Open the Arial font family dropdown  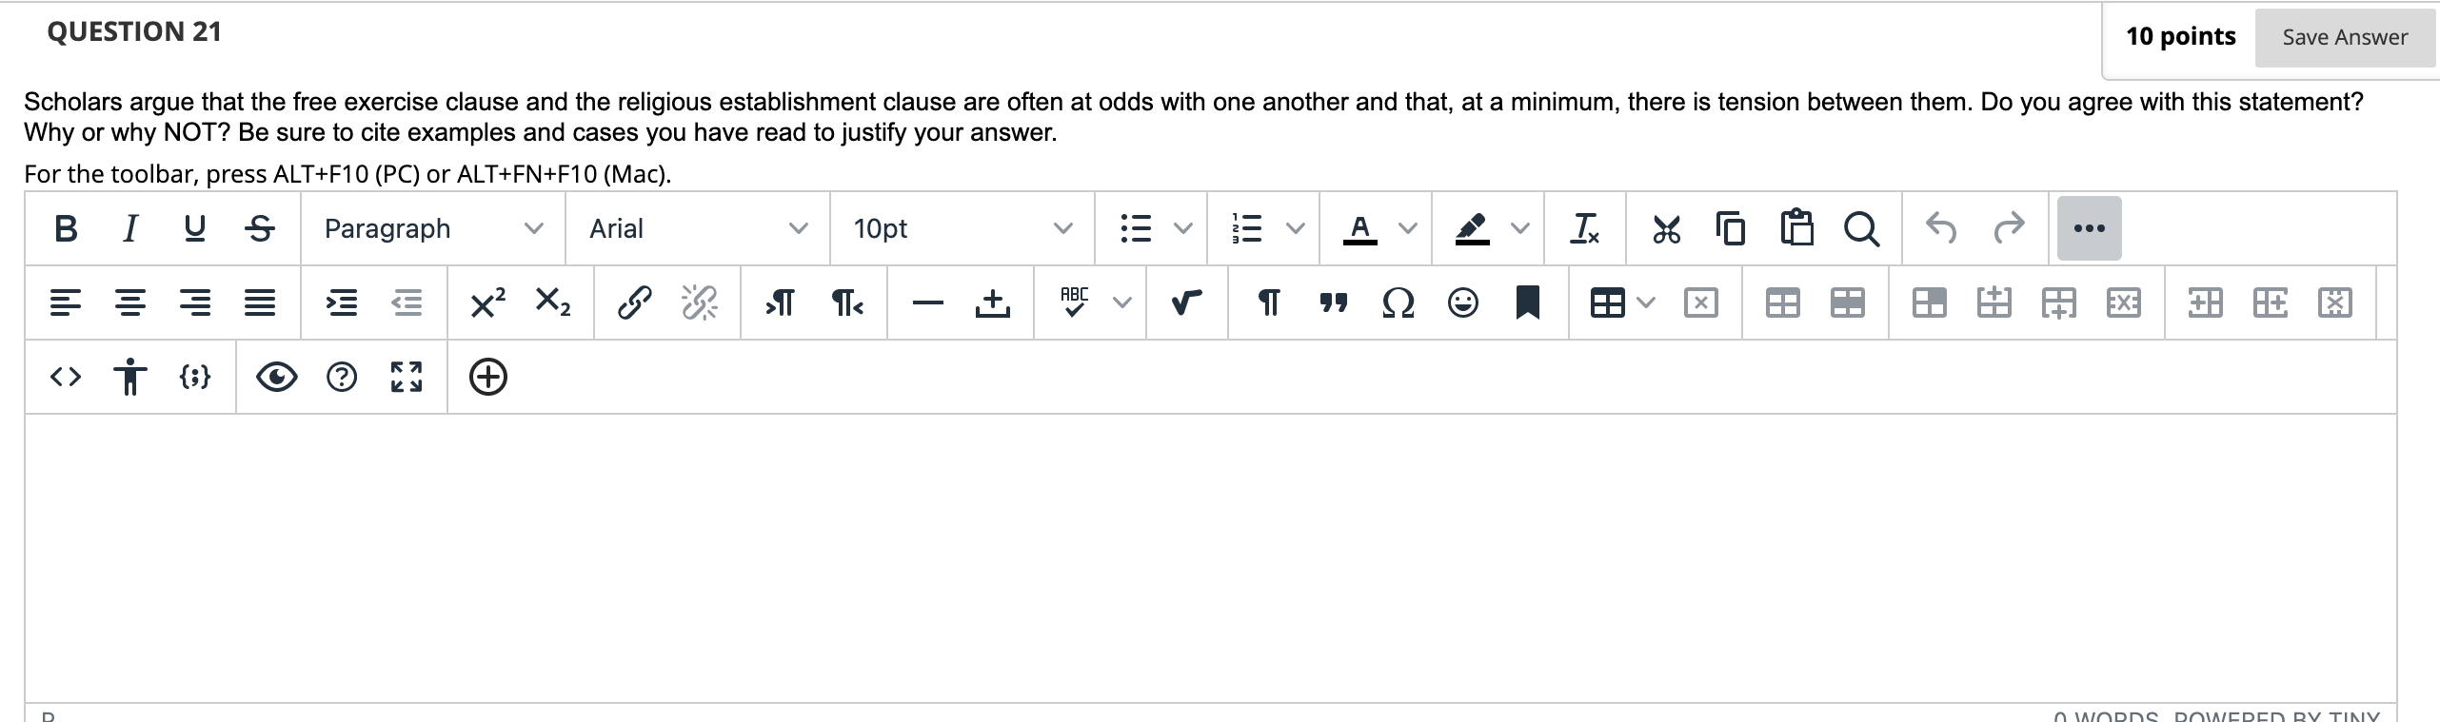pyautogui.click(x=698, y=228)
